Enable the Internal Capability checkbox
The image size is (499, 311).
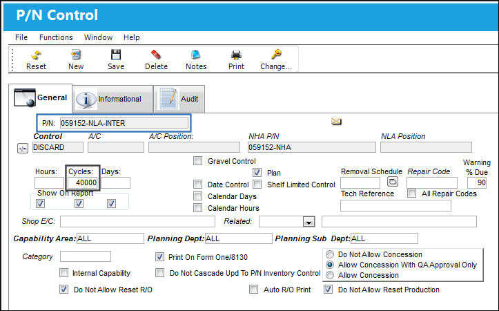coord(63,273)
